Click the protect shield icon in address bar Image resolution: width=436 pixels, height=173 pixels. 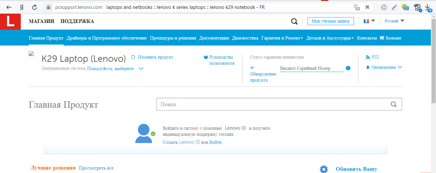coord(356,8)
